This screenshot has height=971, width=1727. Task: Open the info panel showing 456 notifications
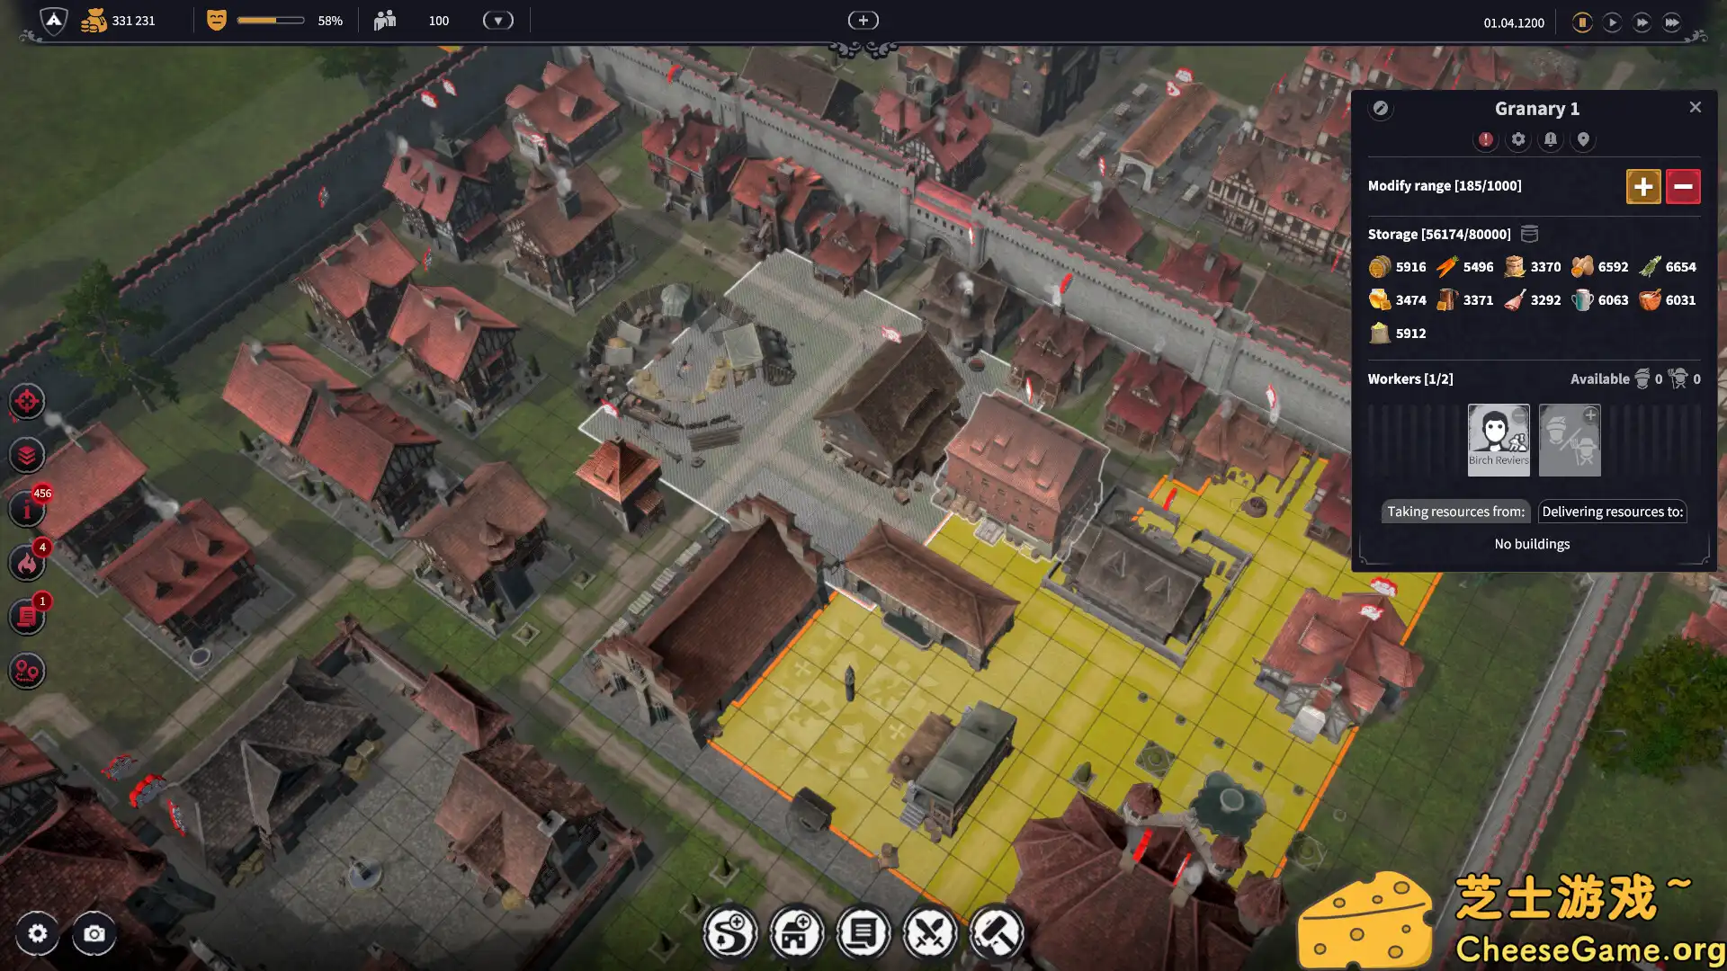pos(27,510)
